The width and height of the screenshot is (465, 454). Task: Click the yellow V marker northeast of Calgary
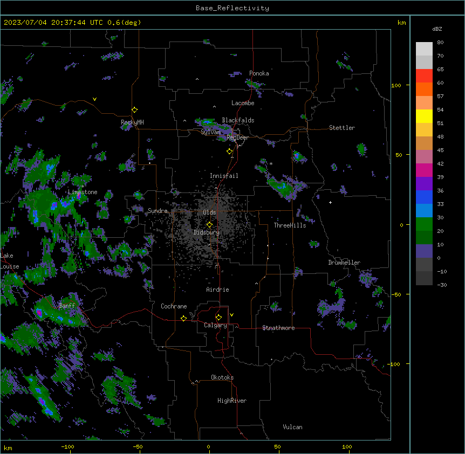click(x=231, y=315)
